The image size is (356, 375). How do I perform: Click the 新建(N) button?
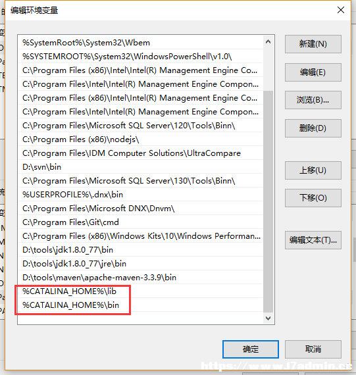313,44
